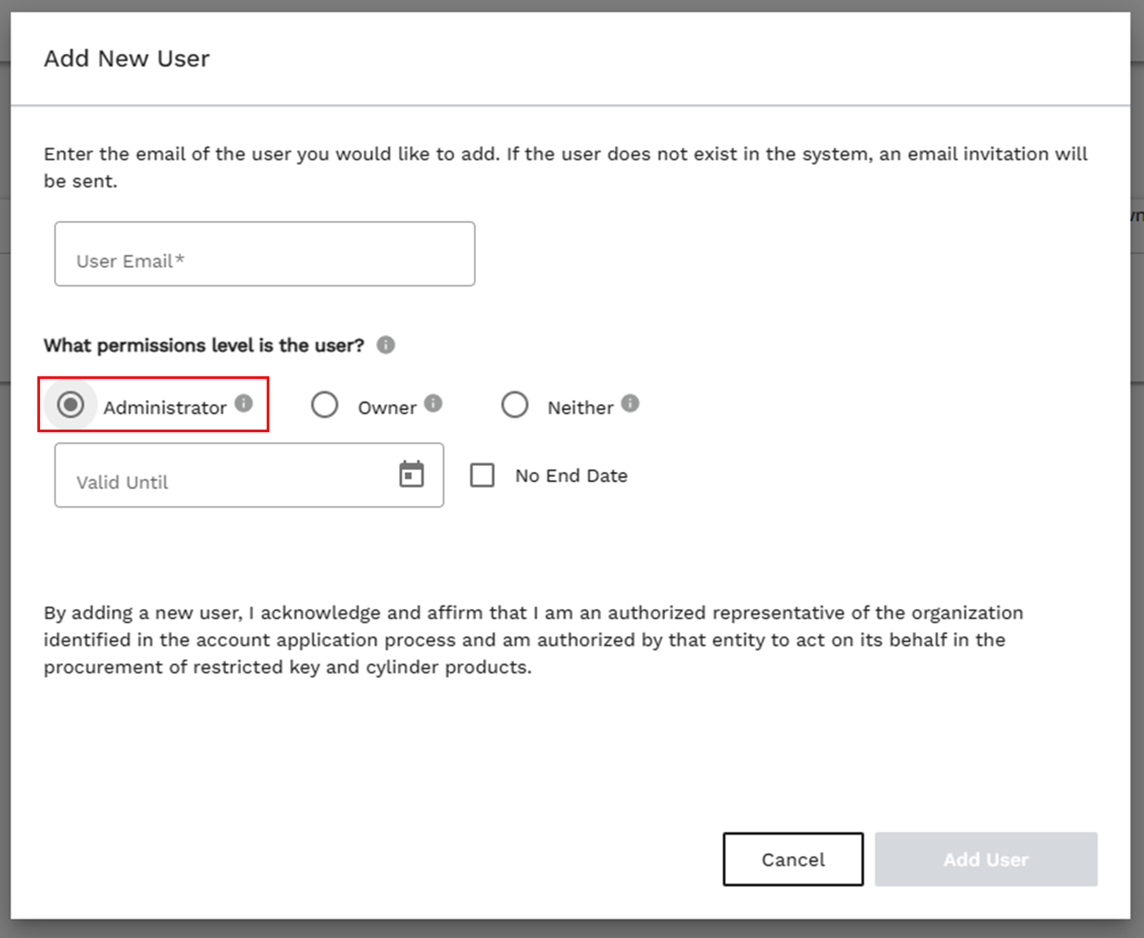The height and width of the screenshot is (938, 1144).
Task: Open the Valid Until calendar picker icon
Action: pyautogui.click(x=411, y=474)
